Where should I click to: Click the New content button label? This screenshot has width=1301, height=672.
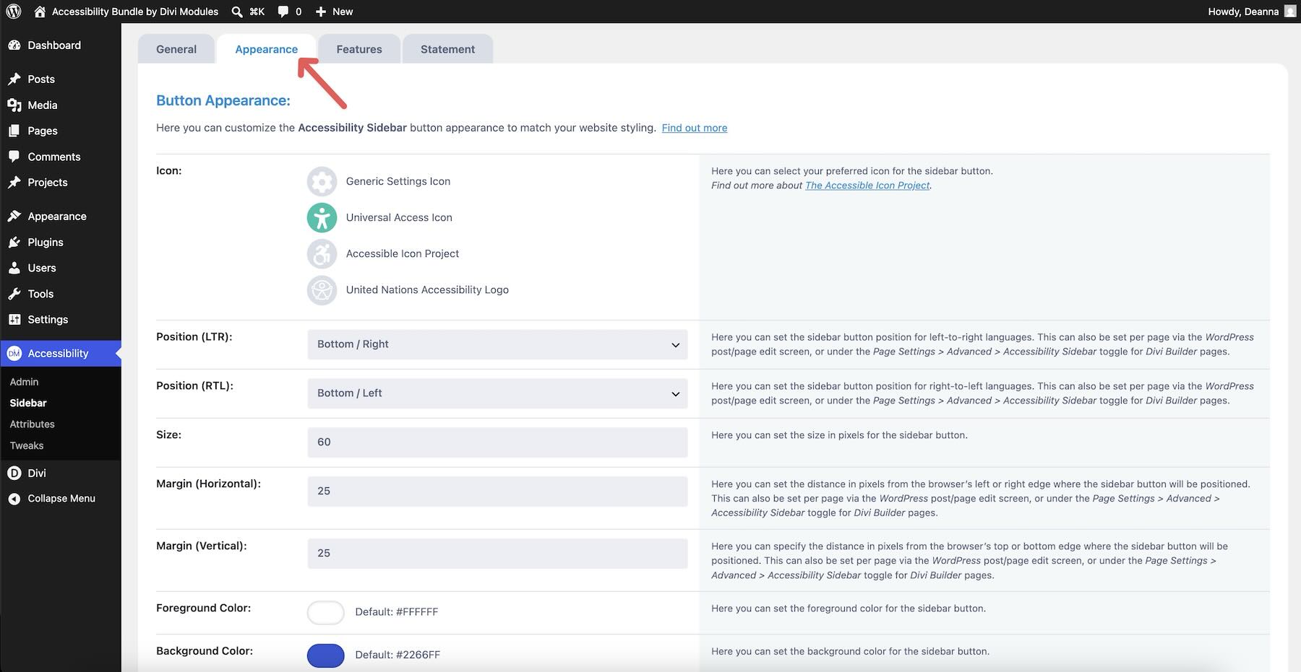coord(343,12)
